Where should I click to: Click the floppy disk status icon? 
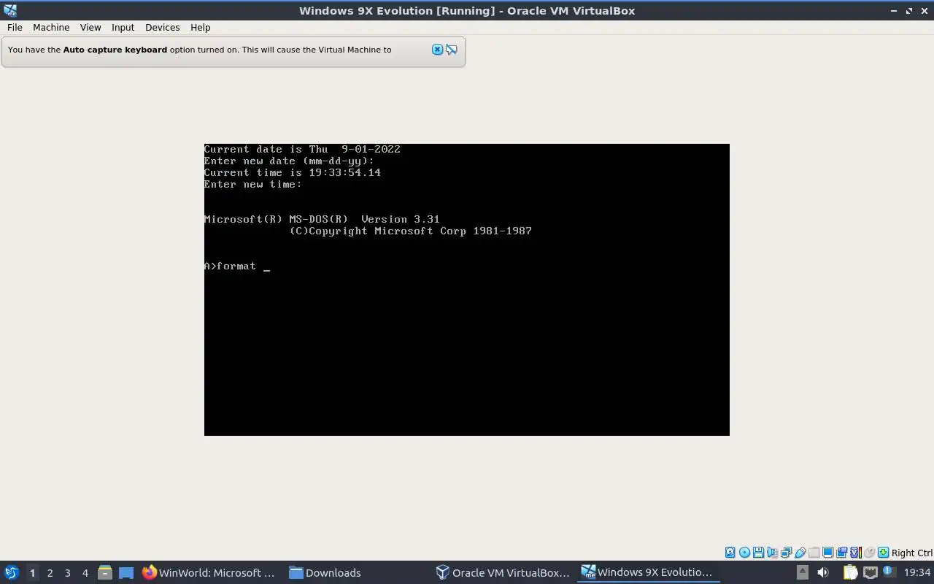click(x=758, y=553)
